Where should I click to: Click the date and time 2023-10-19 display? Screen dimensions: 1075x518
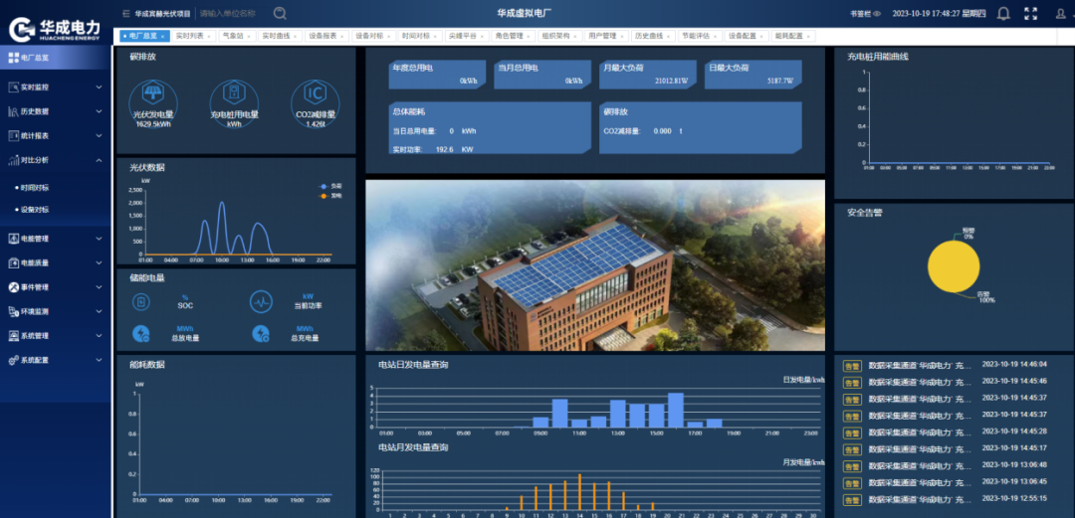[940, 14]
